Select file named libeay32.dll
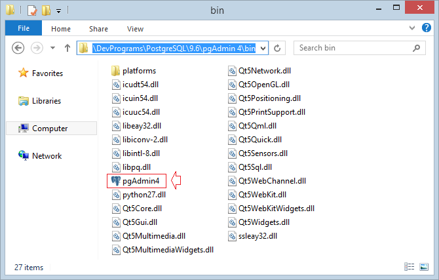Viewport: 439px width, 280px height. coord(142,126)
